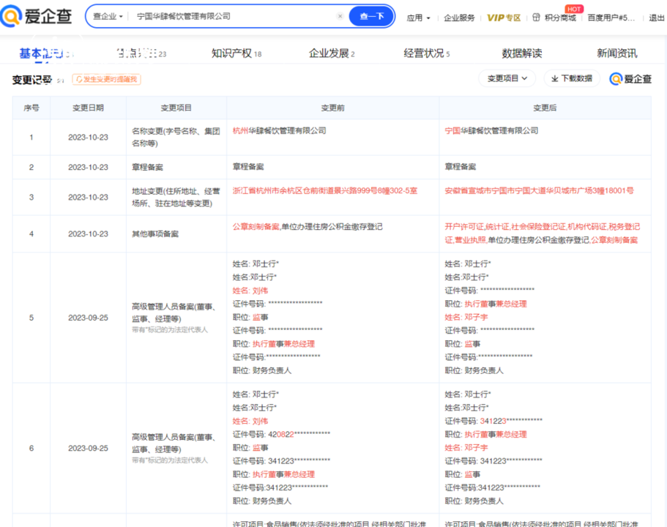Click 姓名: 邓子宇 in row 6 变更后
This screenshot has width=667, height=527.
(x=466, y=448)
